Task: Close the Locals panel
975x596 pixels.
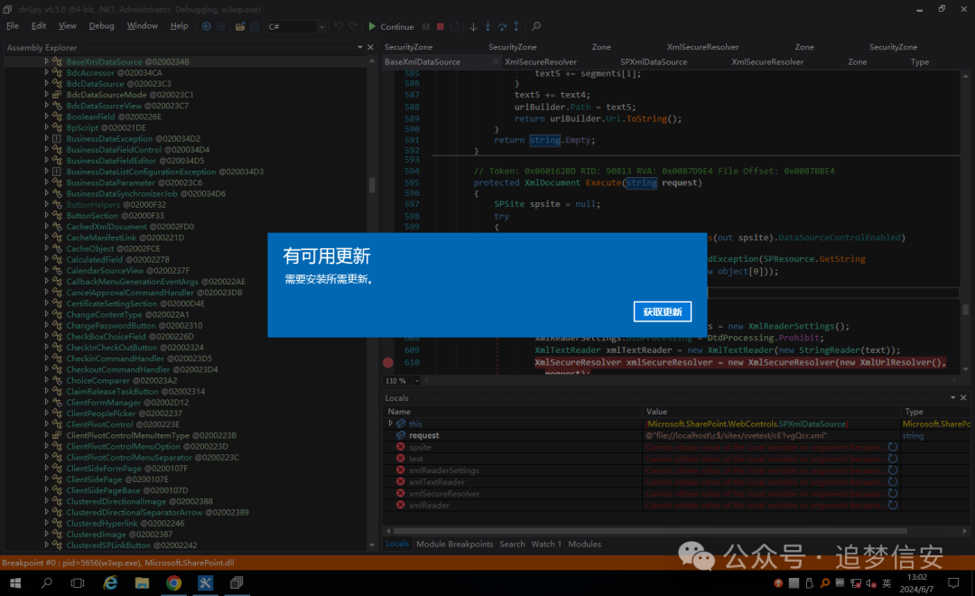Action: (x=963, y=397)
